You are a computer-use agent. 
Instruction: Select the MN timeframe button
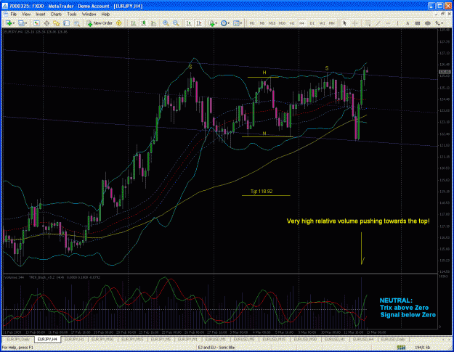332,23
